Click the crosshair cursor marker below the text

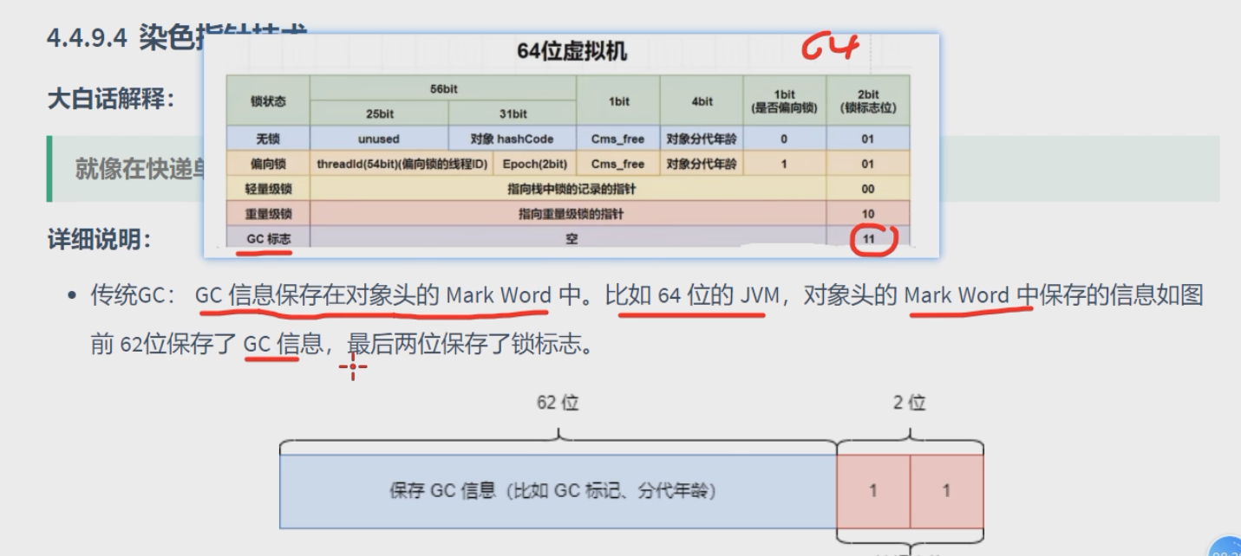(x=353, y=368)
